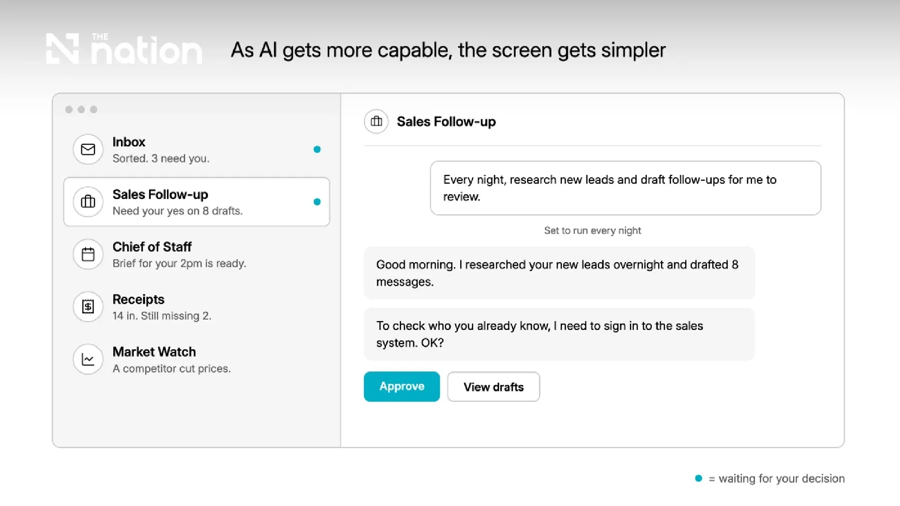Open Receipts in the sidebar list

(x=197, y=307)
